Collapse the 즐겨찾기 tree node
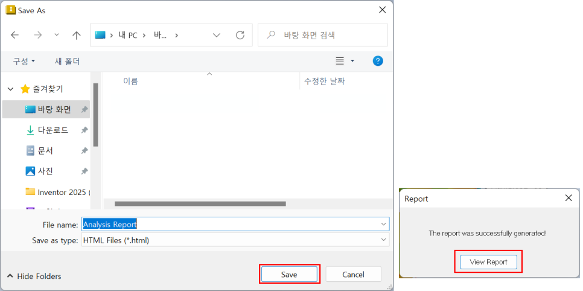 11,89
